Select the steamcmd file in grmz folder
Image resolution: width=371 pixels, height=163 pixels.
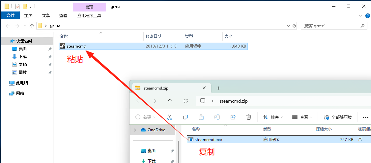tap(153, 46)
